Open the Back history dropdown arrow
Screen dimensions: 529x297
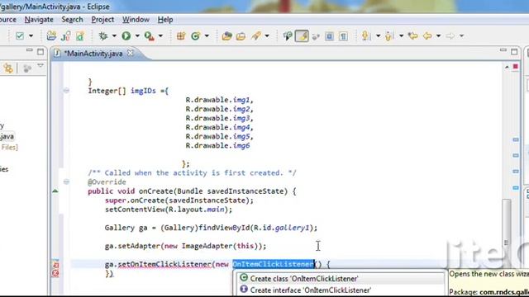439,35
